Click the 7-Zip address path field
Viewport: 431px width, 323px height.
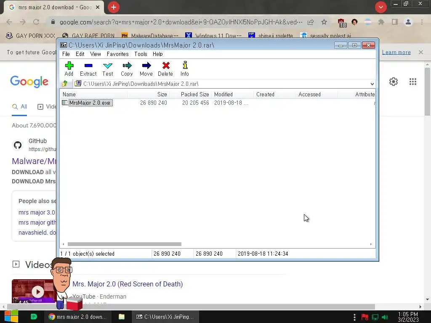point(221,84)
